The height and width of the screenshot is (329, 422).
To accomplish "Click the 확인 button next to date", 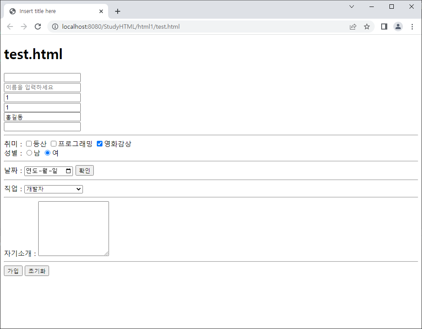I will pos(85,170).
